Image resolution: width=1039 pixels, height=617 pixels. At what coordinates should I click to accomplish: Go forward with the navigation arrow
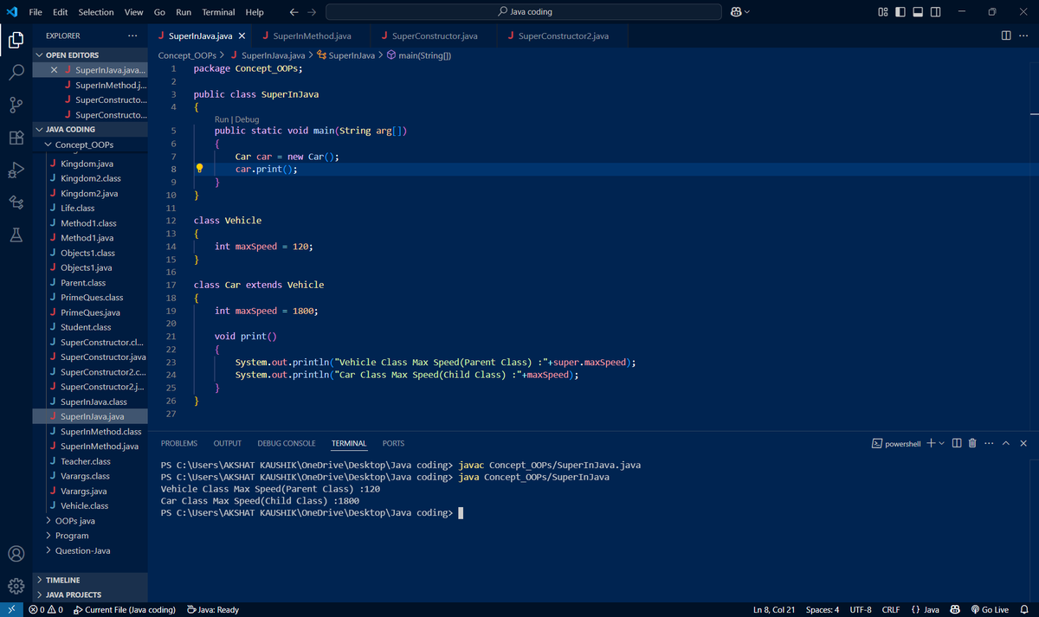click(313, 12)
